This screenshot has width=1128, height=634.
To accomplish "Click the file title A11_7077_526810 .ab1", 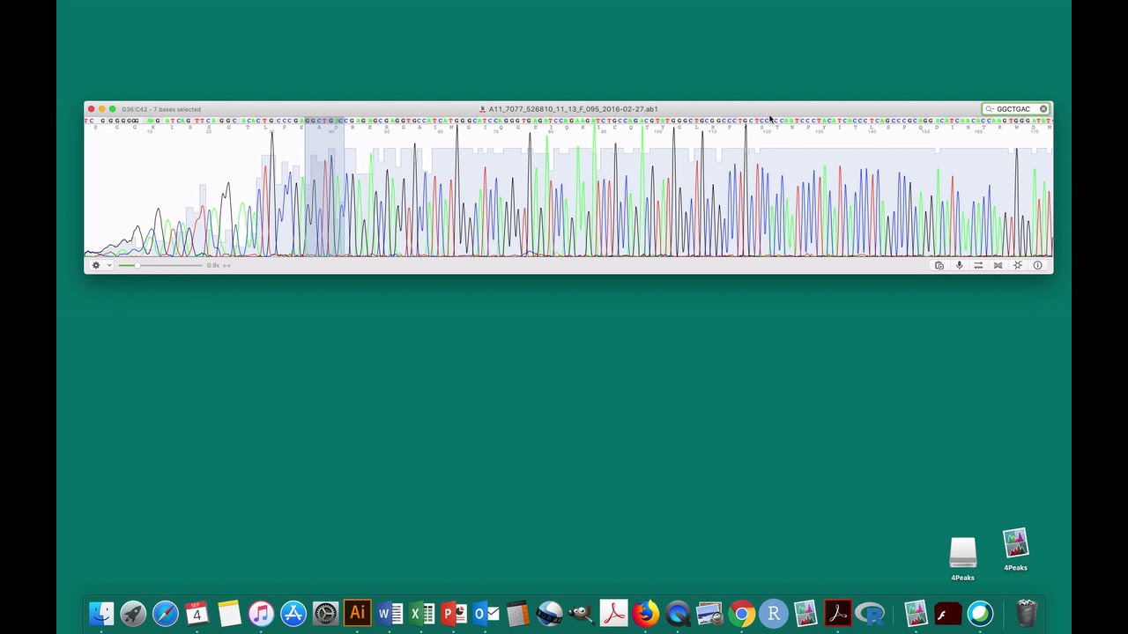I will 573,109.
